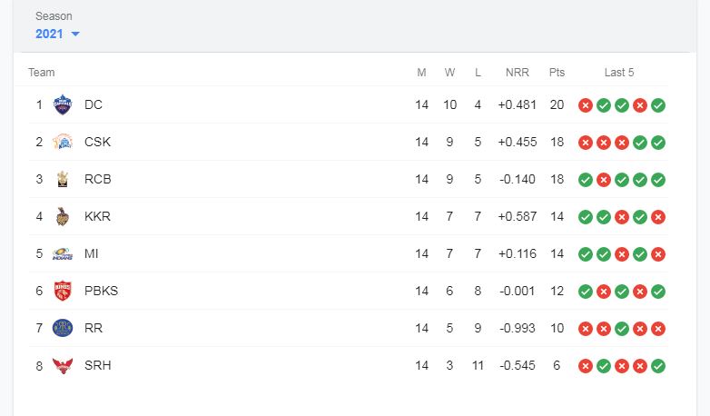This screenshot has width=710, height=416.
Task: Click the RCB team logo
Action: [x=63, y=179]
